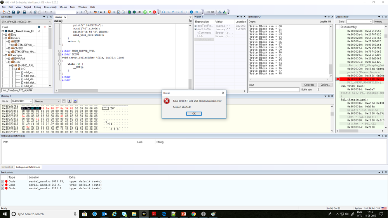
Task: Click the Step Out debug icon
Action: [173, 12]
